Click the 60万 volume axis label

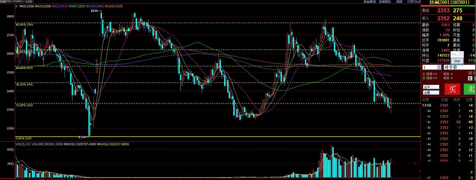(x=10, y=150)
